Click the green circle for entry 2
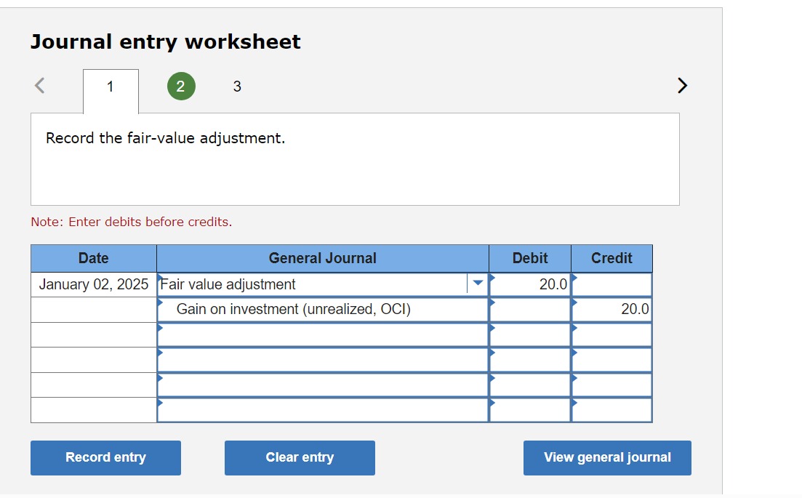Screen dimensions: 802x498 (x=181, y=86)
